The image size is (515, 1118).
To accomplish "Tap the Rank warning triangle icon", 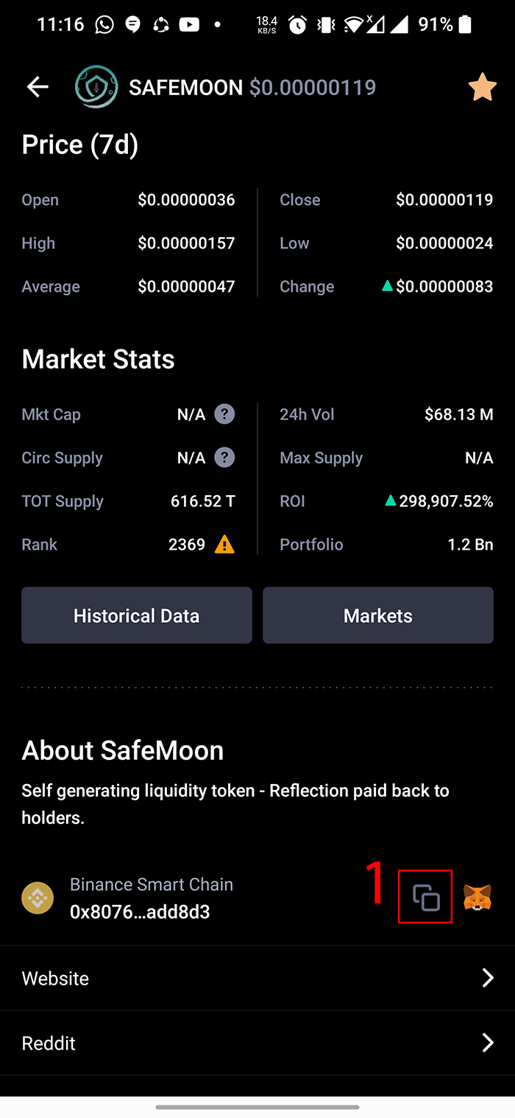I will pos(224,545).
